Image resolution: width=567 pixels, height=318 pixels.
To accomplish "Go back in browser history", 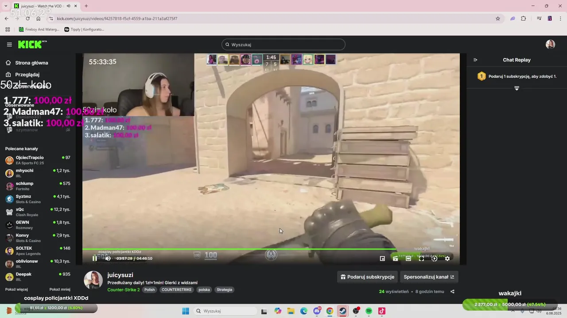I will point(7,19).
